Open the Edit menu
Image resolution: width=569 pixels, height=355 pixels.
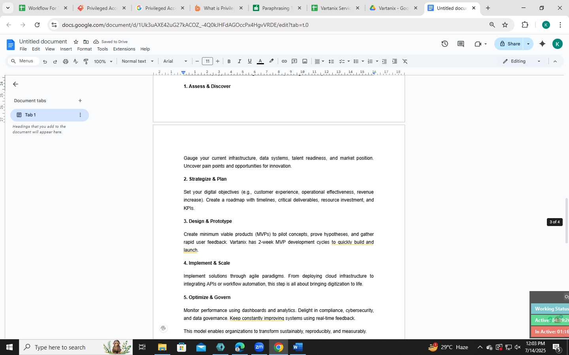[x=36, y=49]
